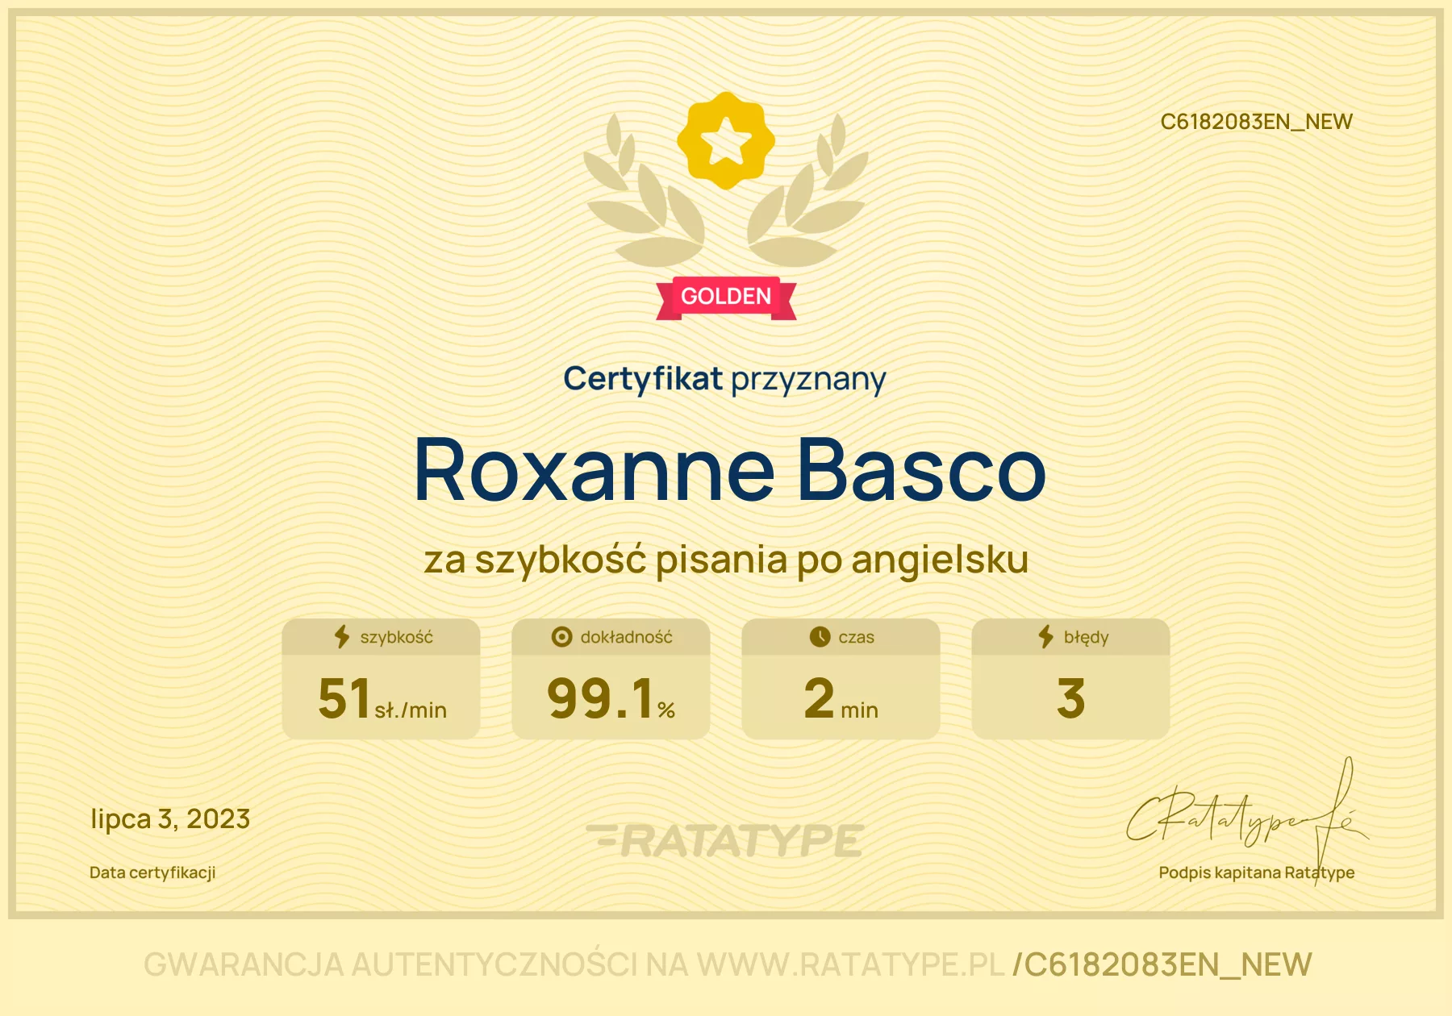Viewport: 1452px width, 1016px height.
Task: Click the time value 2 min
Action: tap(841, 698)
